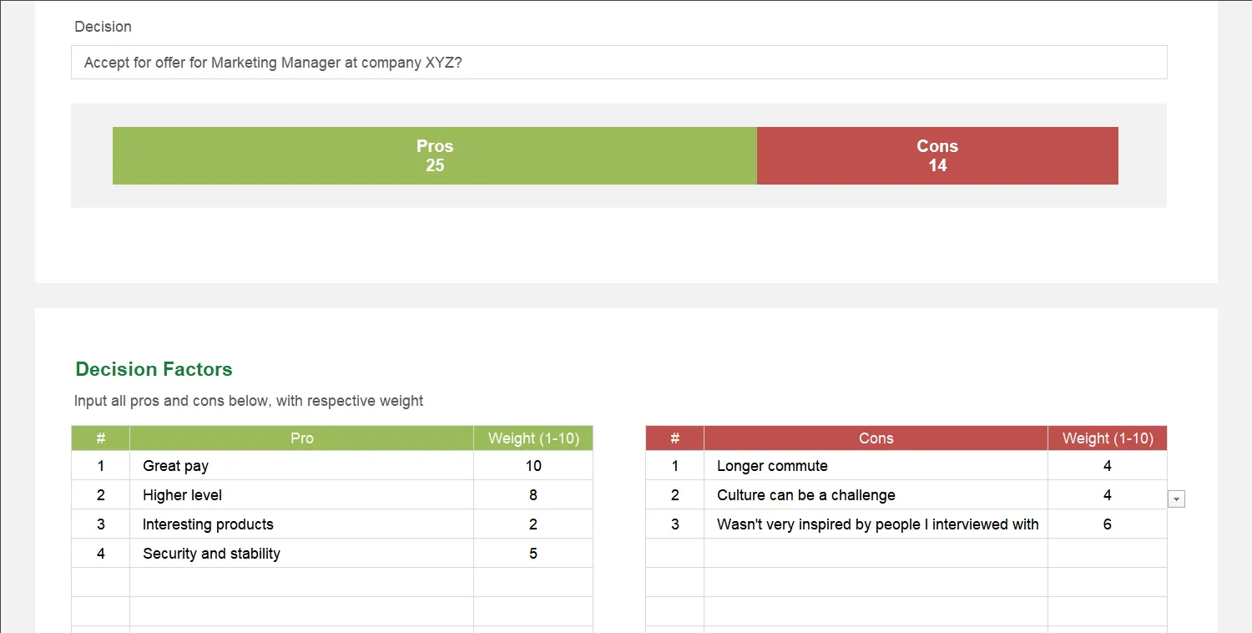Select the red Cons bar segment
1252x633 pixels.
(936, 155)
